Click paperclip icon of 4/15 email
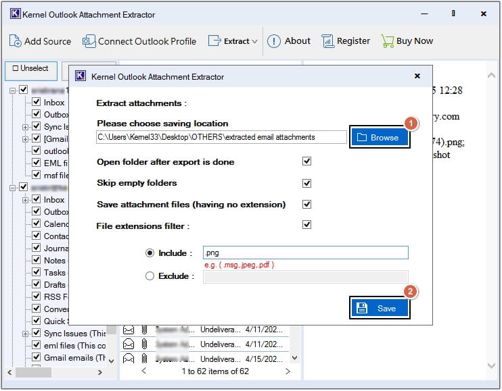Screen dimensions: 502x391 144,359
